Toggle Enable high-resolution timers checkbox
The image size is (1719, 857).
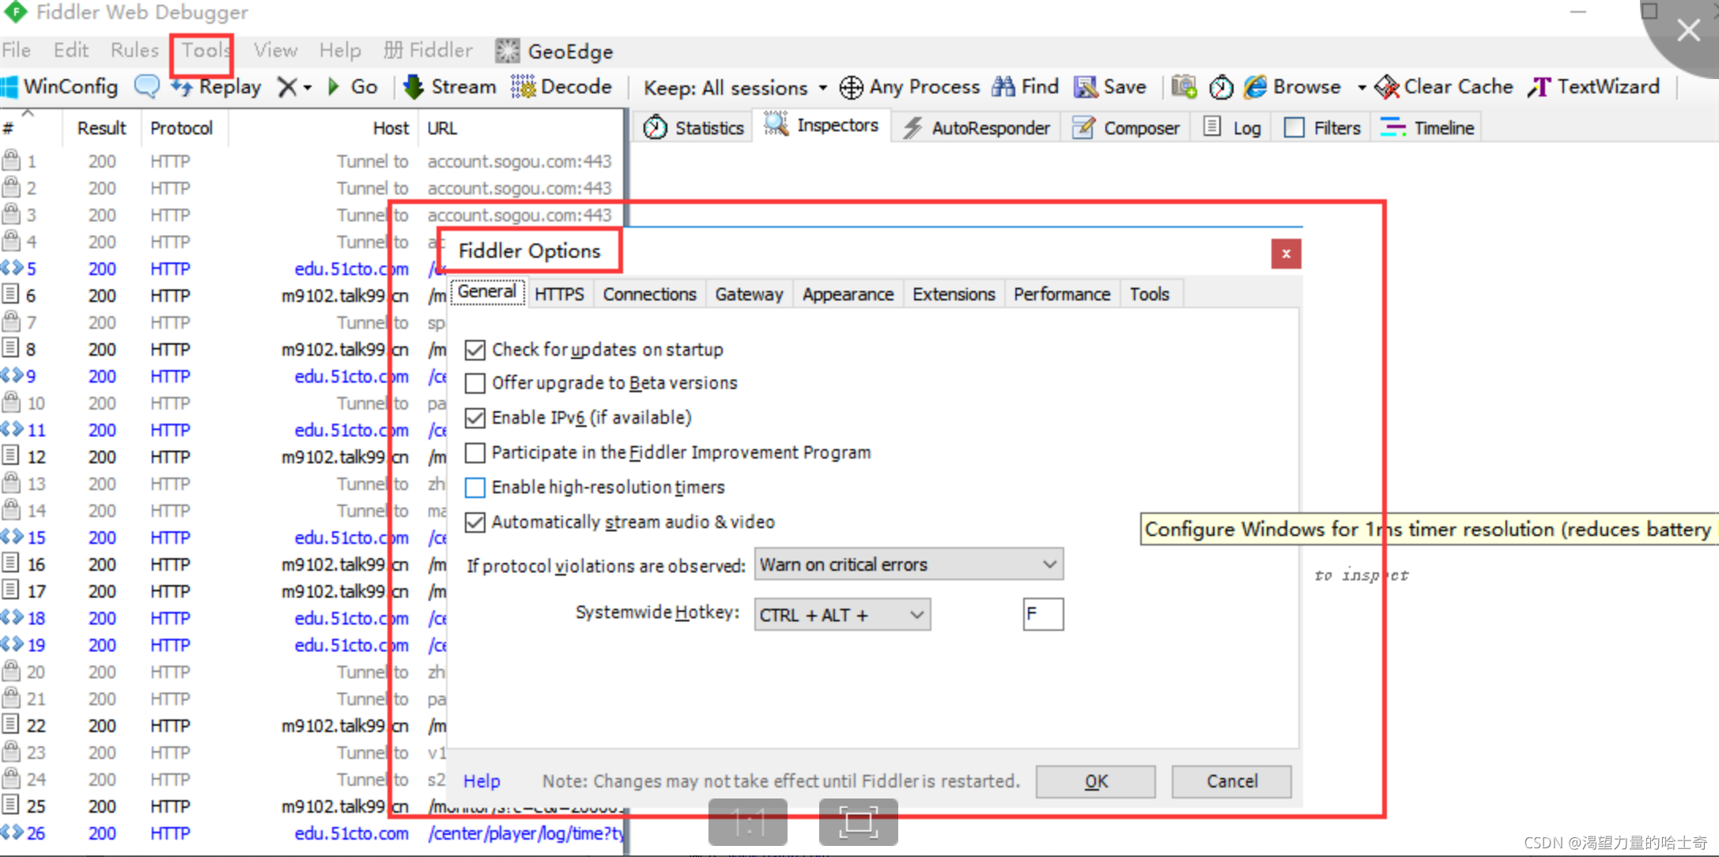[473, 486]
